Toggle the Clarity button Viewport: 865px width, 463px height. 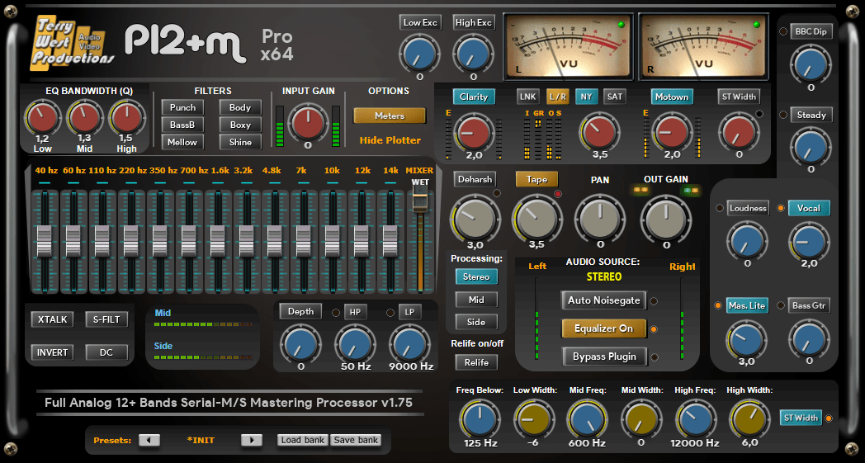(474, 97)
